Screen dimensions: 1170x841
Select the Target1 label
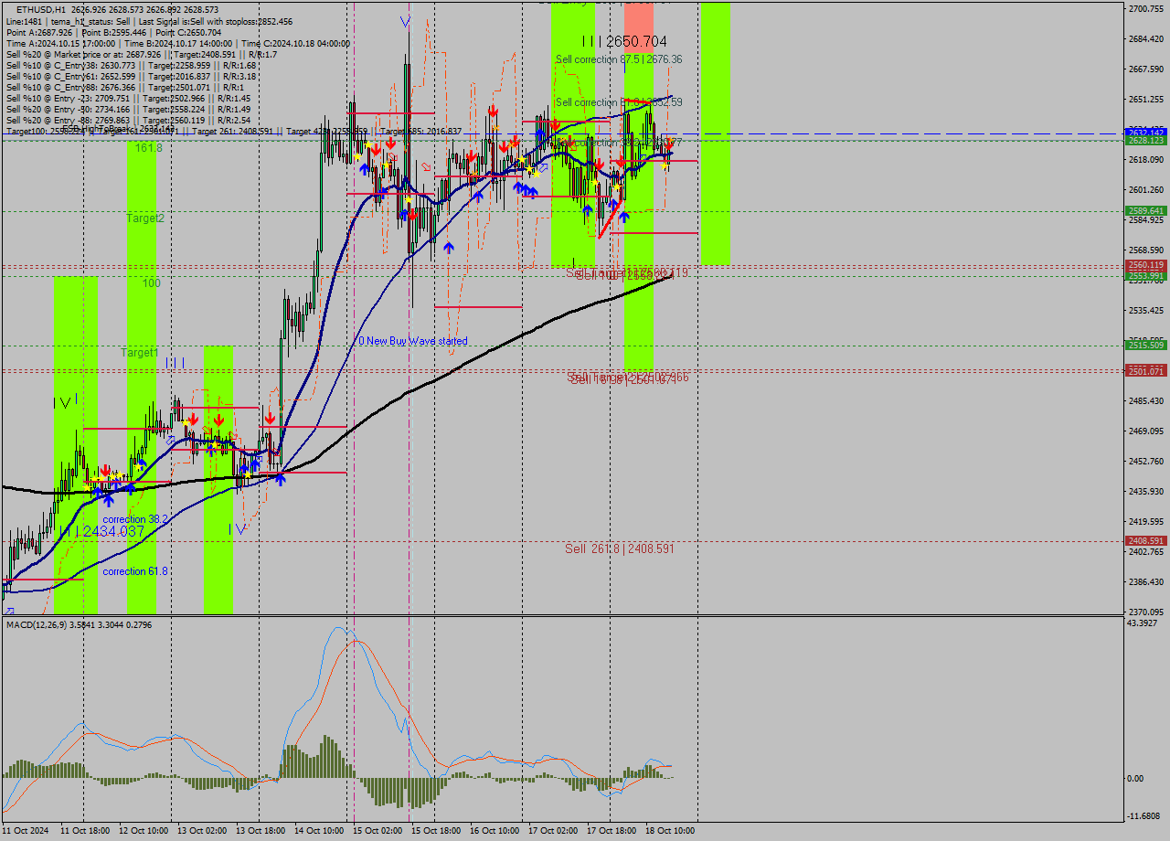coord(140,352)
